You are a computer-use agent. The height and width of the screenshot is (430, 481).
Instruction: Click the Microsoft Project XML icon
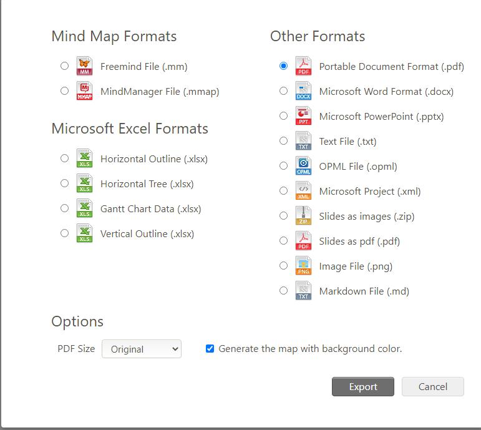point(303,191)
